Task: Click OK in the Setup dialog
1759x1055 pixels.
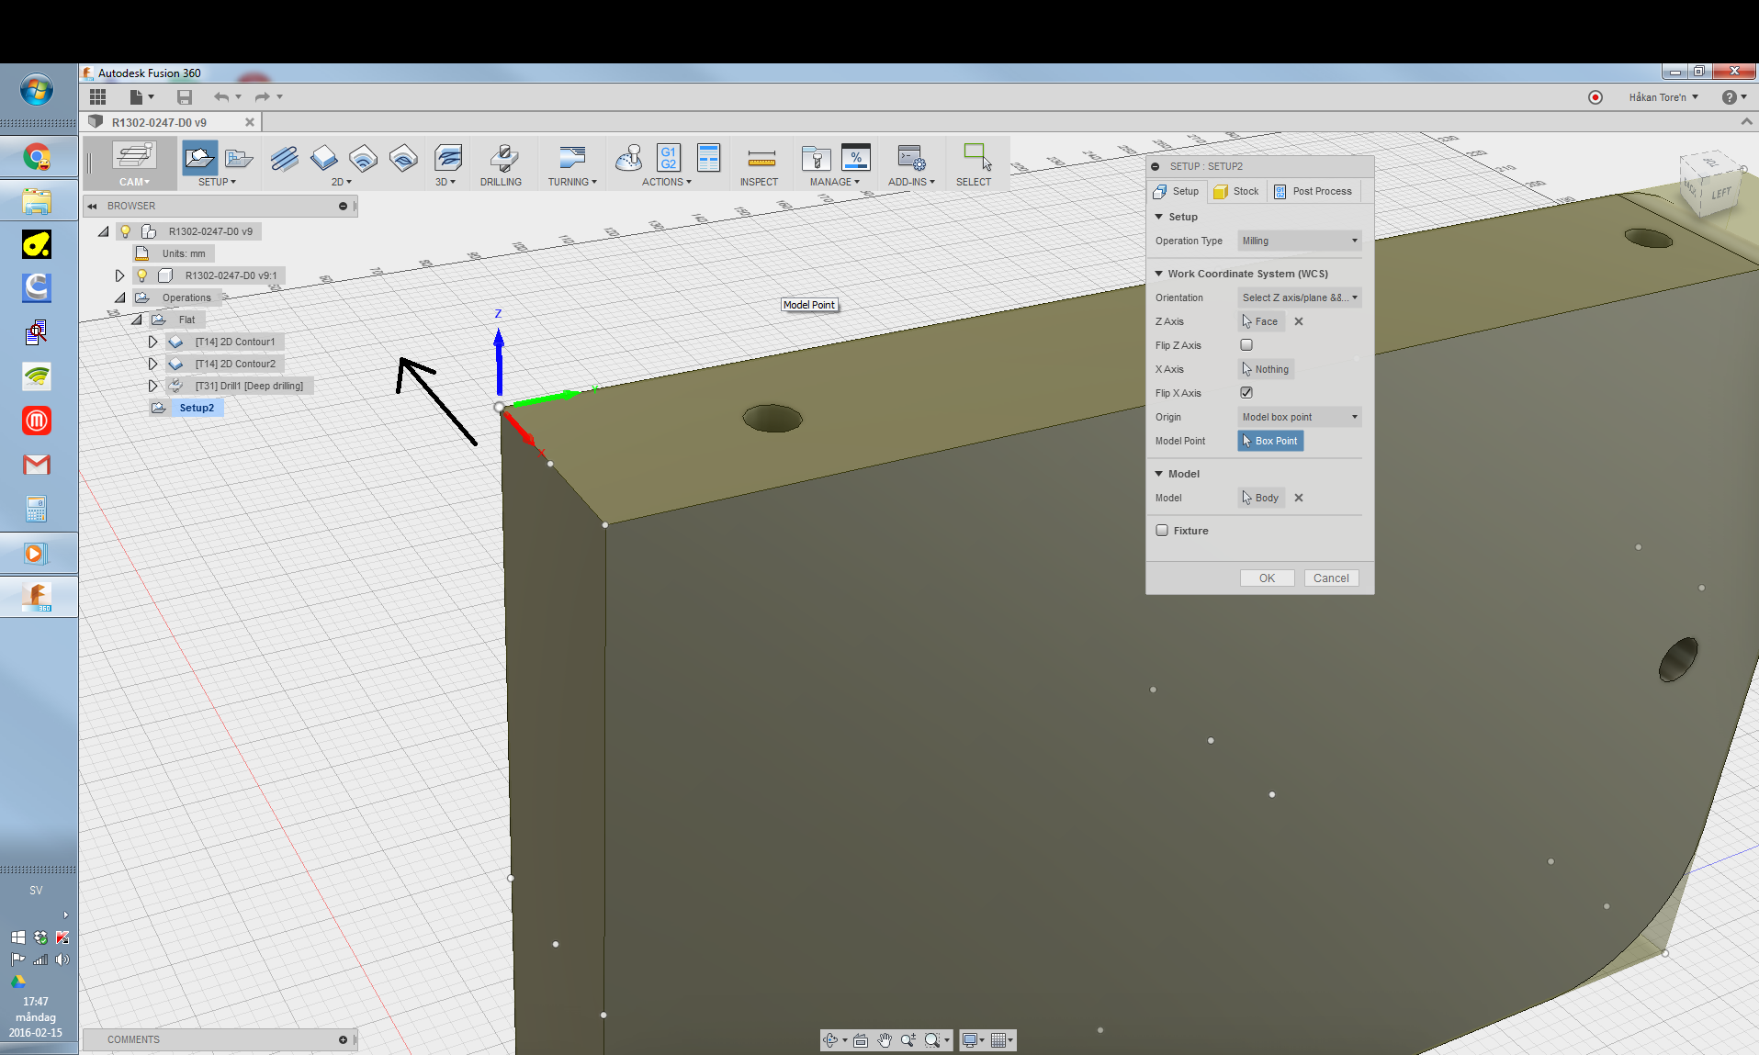Action: click(1267, 578)
